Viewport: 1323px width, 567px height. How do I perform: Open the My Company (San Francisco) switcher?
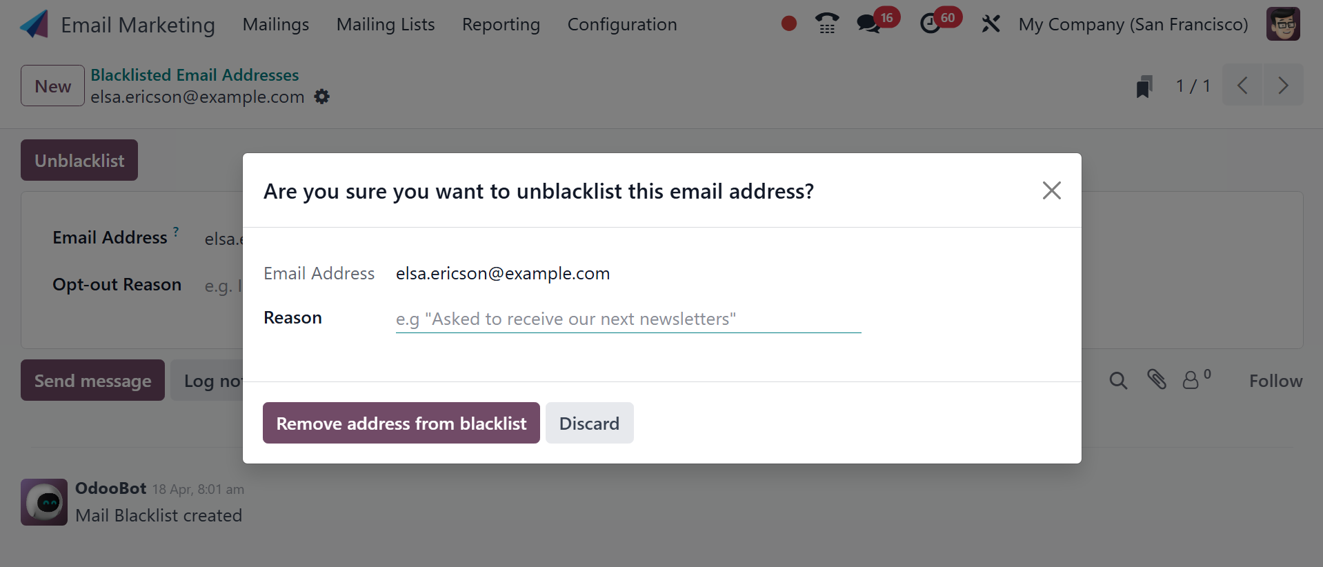tap(1133, 25)
